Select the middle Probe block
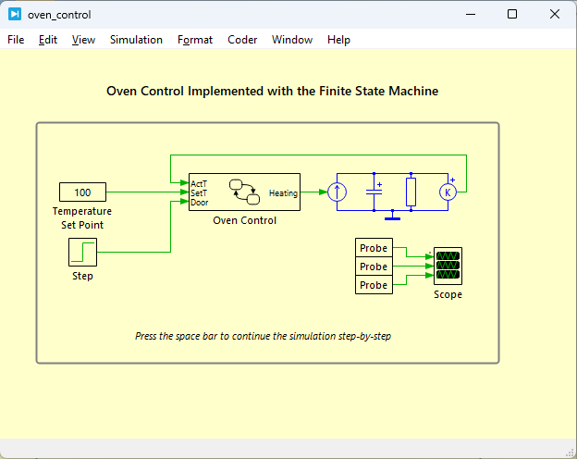This screenshot has height=459, width=577. coord(374,266)
